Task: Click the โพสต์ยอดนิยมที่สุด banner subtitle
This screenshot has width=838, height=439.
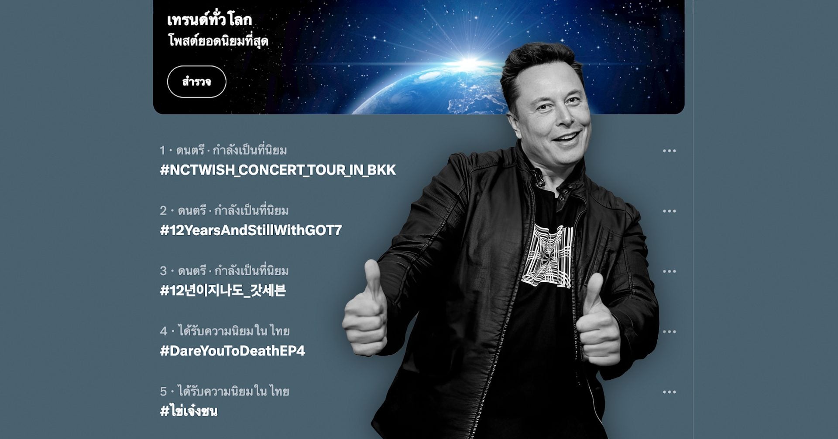Action: 218,41
